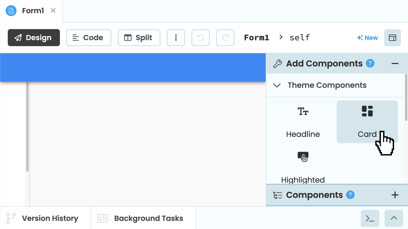This screenshot has height=229, width=408.
Task: Collapse the Add Components panel
Action: coord(395,63)
